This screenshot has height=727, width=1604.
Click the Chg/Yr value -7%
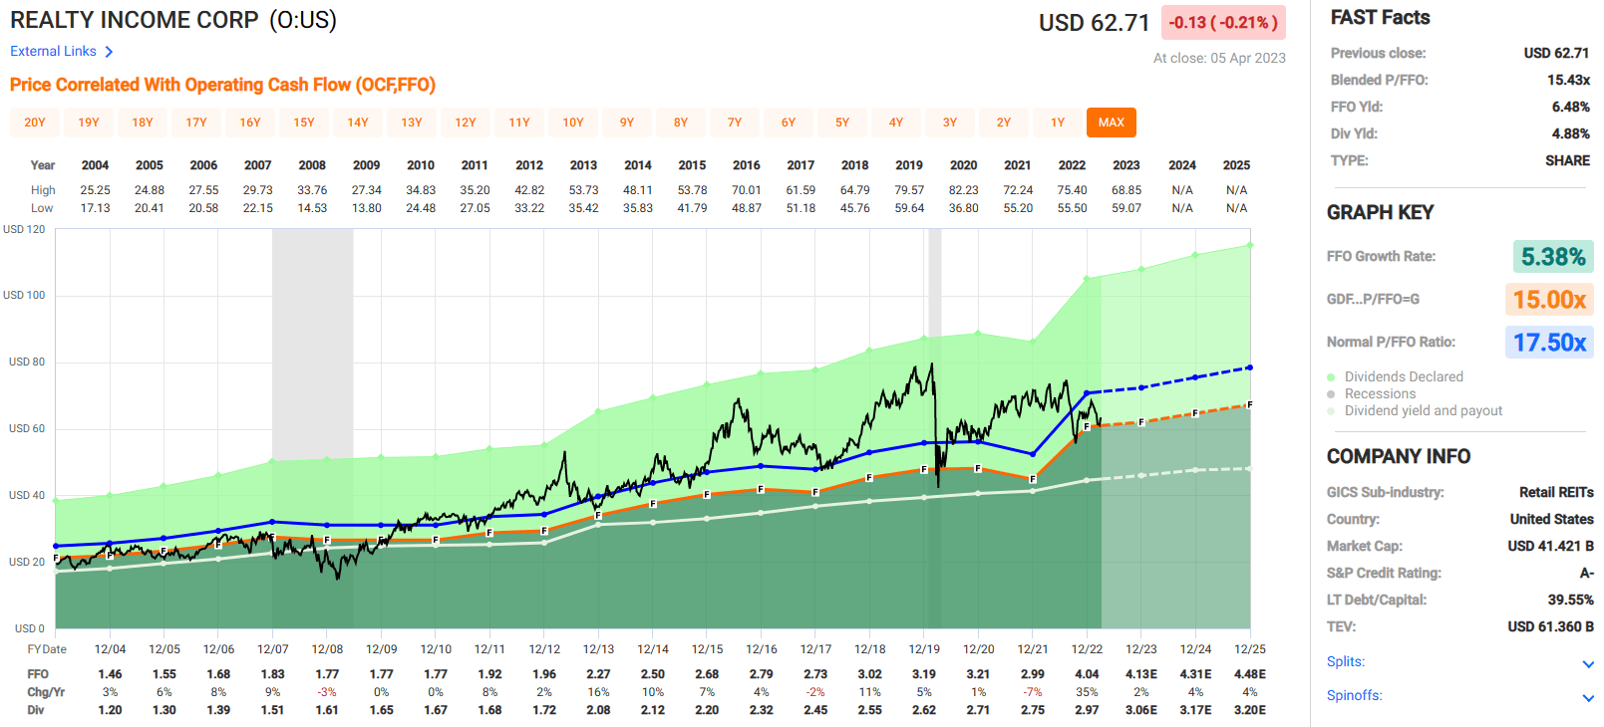[1033, 692]
